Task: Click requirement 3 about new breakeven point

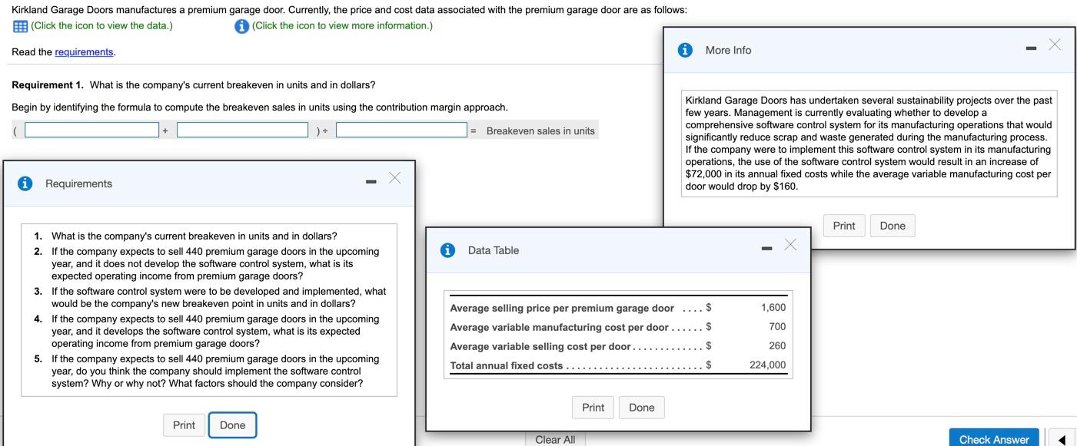Action: (x=219, y=297)
